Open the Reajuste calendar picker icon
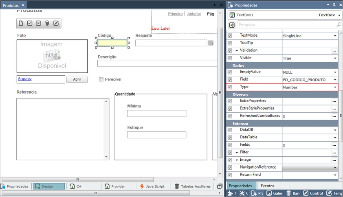The height and width of the screenshot is (197, 343). [211, 43]
